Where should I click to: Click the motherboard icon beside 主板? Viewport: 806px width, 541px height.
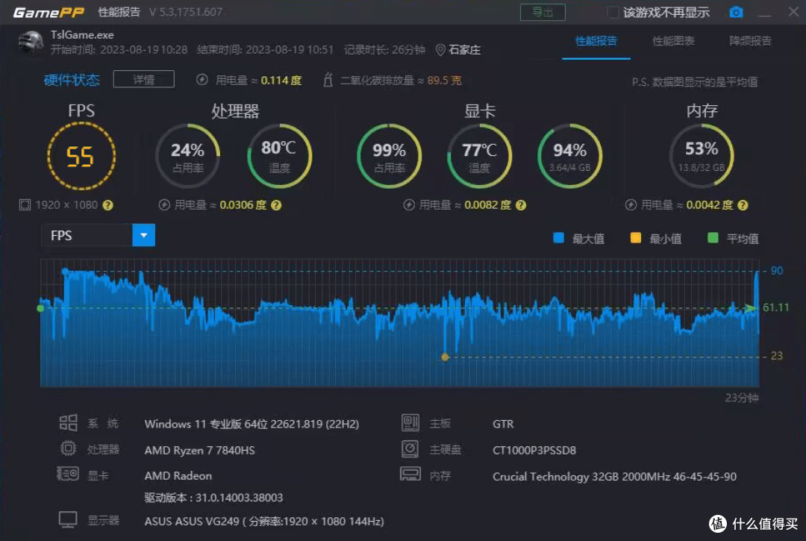coord(410,423)
